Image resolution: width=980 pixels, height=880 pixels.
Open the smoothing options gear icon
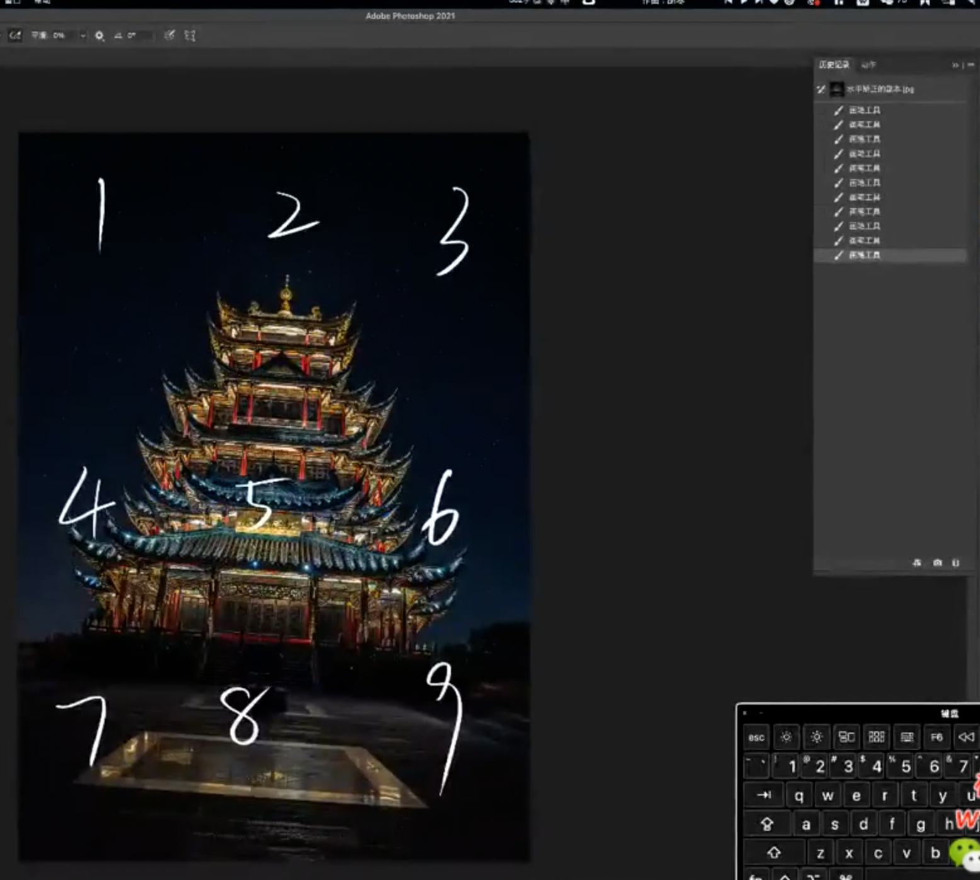click(100, 36)
